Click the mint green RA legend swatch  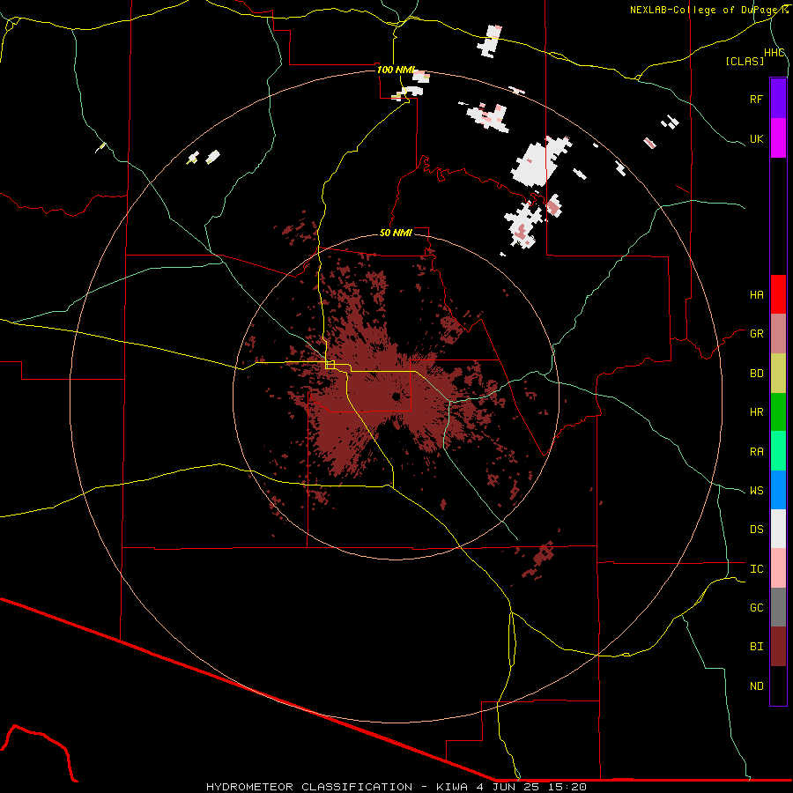[x=778, y=451]
